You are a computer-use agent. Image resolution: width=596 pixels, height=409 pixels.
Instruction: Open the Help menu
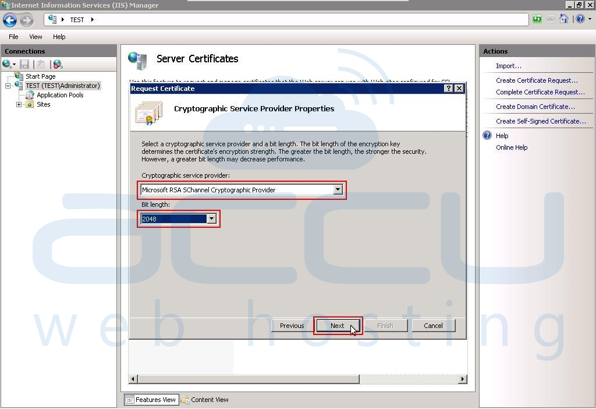coord(59,37)
